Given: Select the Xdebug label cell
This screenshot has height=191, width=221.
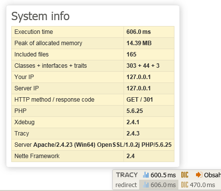Looking at the screenshot, I should tap(68, 122).
